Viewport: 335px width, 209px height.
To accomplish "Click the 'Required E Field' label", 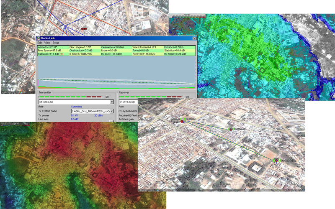I will click(x=128, y=115).
